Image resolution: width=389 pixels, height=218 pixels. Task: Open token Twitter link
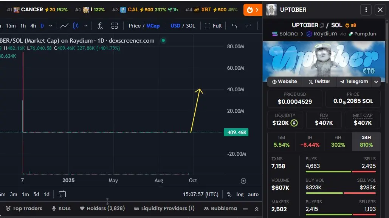click(x=319, y=81)
